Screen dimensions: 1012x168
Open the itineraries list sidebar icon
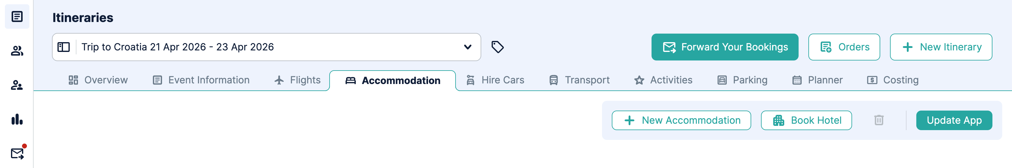click(x=17, y=16)
